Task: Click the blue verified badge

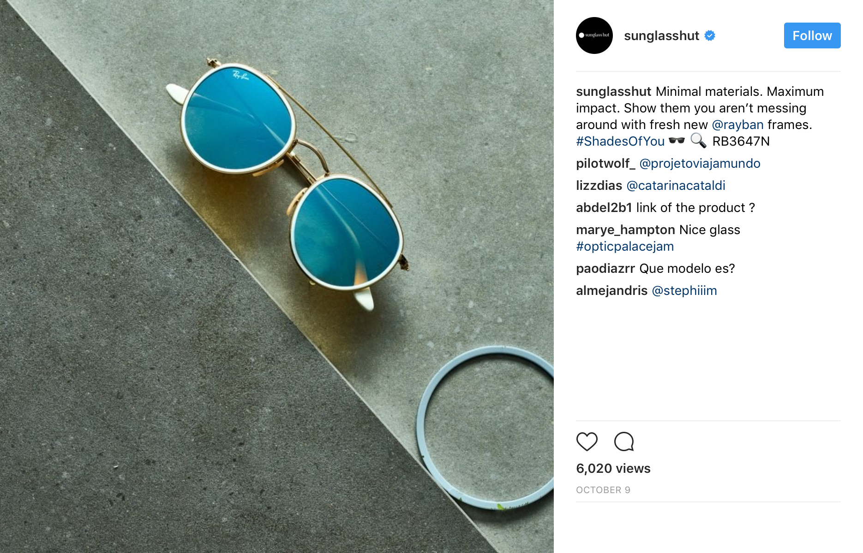Action: coord(710,35)
